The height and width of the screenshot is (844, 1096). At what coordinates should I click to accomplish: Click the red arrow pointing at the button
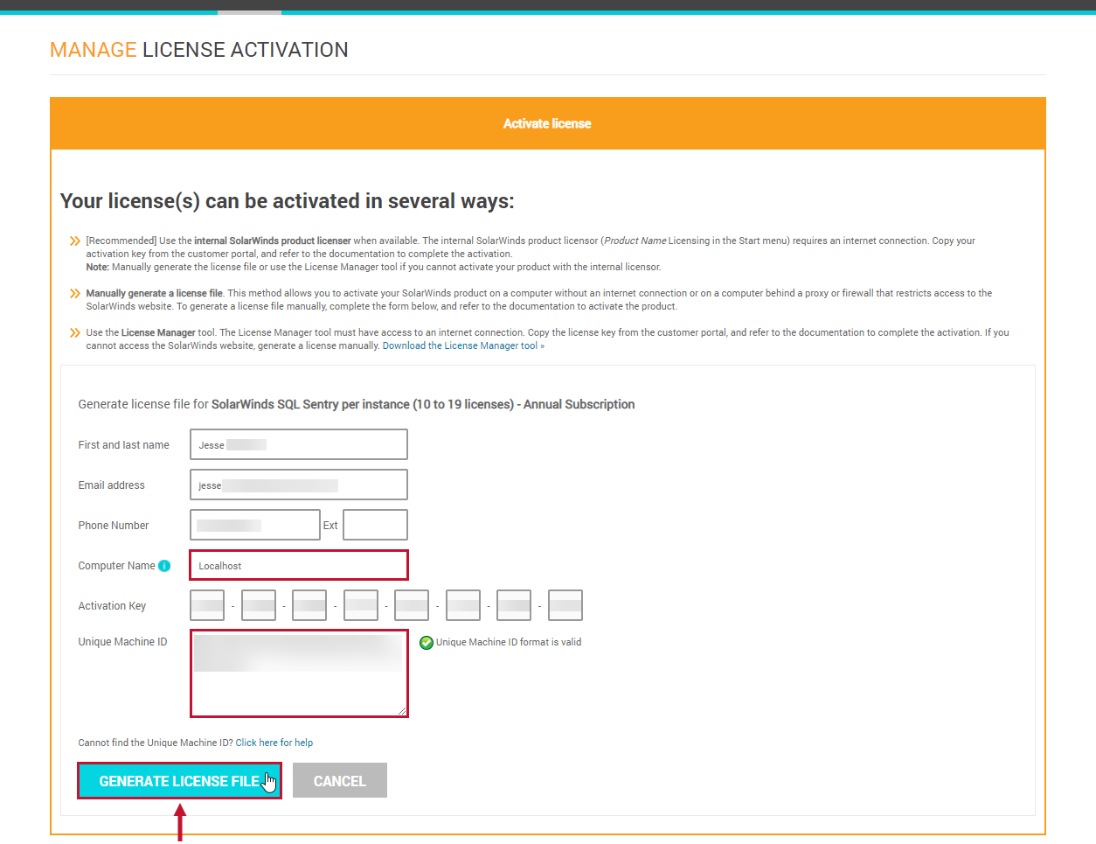point(179,822)
